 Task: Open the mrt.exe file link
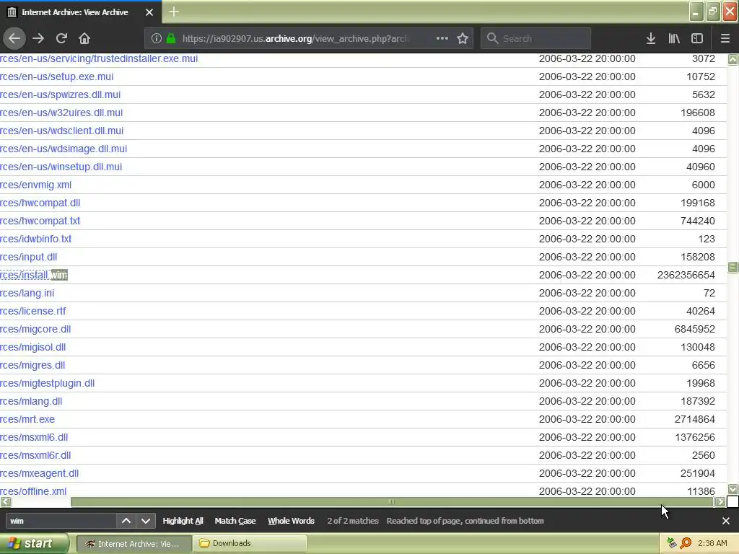[x=27, y=419]
